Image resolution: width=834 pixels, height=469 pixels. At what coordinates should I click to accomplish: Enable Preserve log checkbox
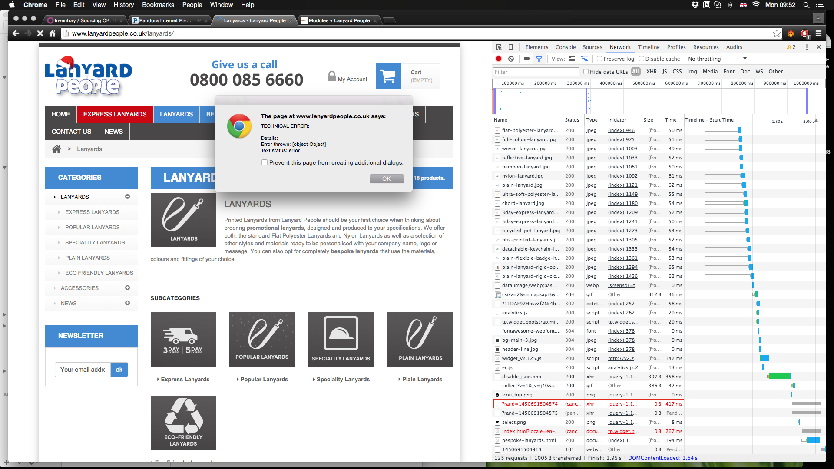coord(599,59)
